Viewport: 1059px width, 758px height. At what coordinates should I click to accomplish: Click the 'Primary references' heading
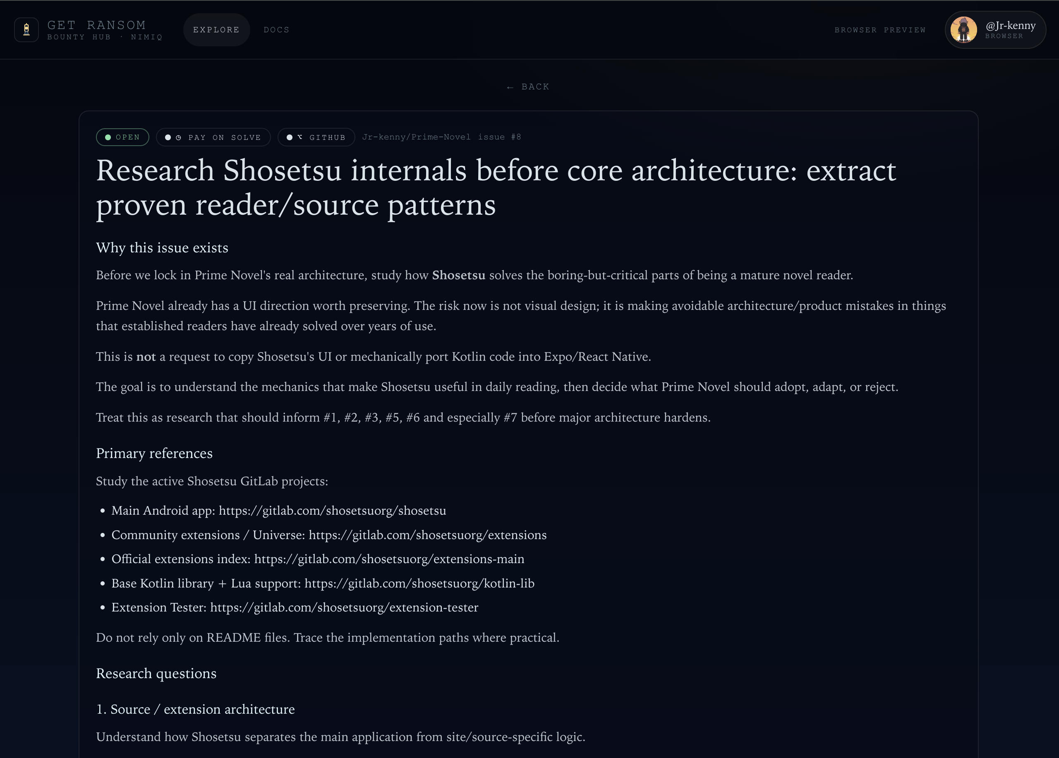pyautogui.click(x=154, y=453)
